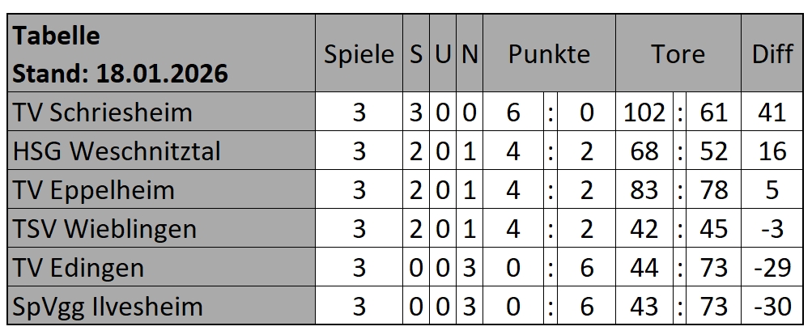This screenshot has height=335, width=812.
Task: Select the N column header
Action: pyautogui.click(x=470, y=55)
